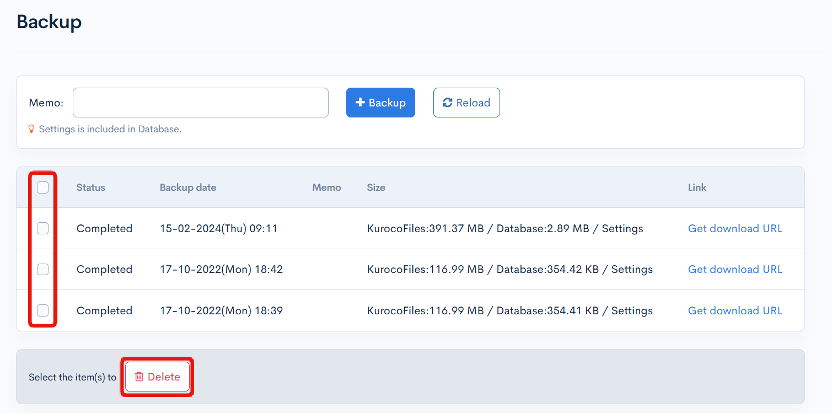832x413 pixels.
Task: Click the Link column header
Action: point(696,187)
